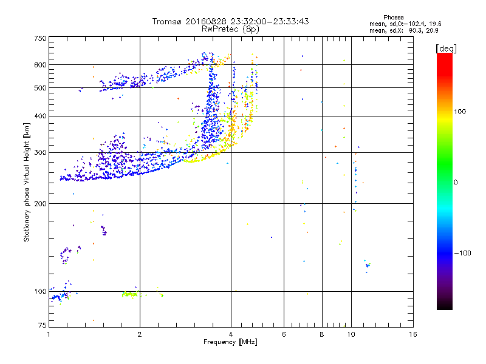
Task: Click the 'mean, sd,X: 90.3, 20.9' statistics line
Action: [x=403, y=30]
